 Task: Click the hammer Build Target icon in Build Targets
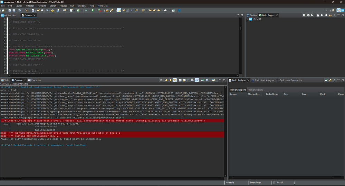(x=312, y=15)
